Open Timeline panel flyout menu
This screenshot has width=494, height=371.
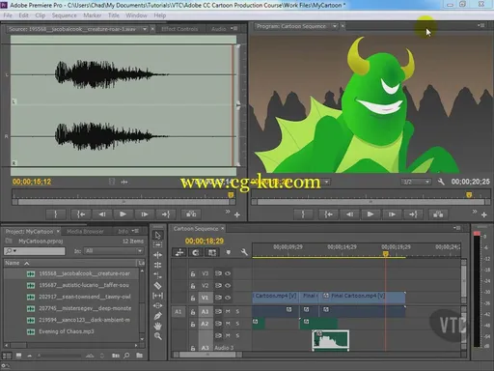pos(456,228)
